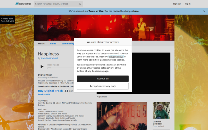
Task: Play the Happiness track
Action: pos(42,67)
